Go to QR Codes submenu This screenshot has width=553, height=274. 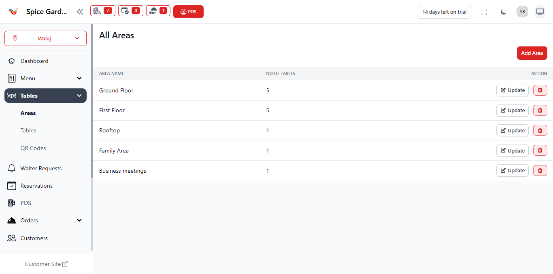(x=33, y=148)
